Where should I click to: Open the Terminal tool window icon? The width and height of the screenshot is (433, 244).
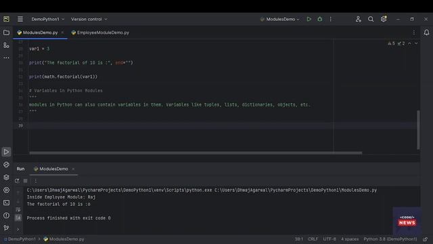coord(6,203)
